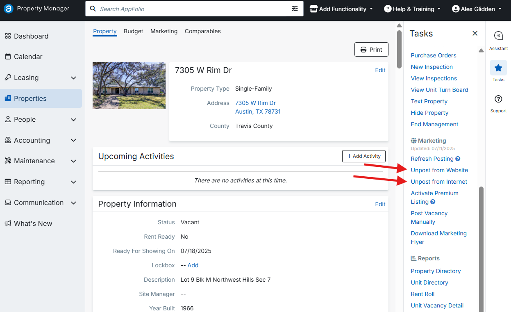This screenshot has height=312, width=511.
Task: Open Unit Vacancy Detail report
Action: (x=437, y=305)
